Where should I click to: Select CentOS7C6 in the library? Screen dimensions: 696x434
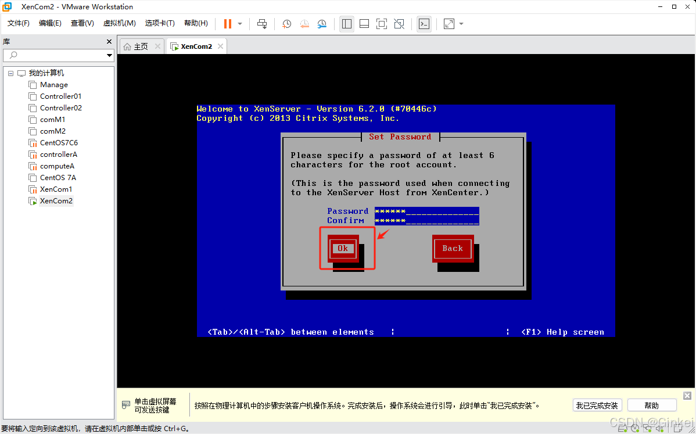[59, 142]
